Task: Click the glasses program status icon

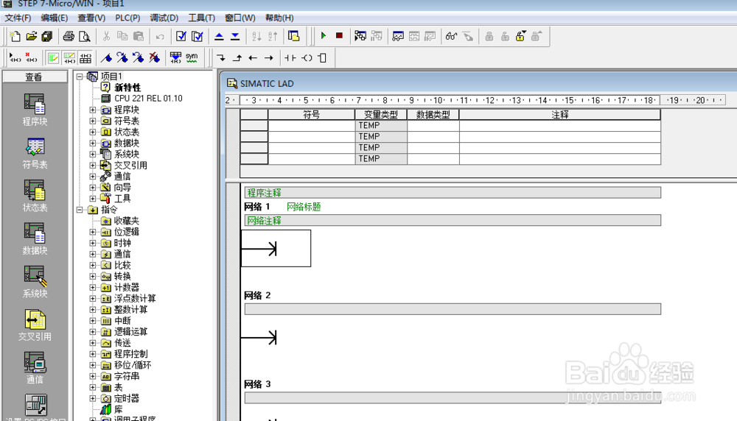Action: coord(451,36)
